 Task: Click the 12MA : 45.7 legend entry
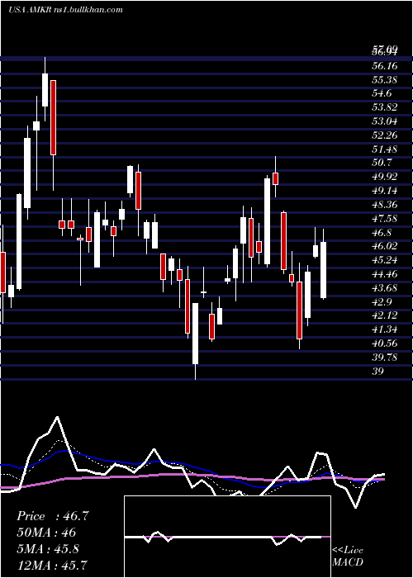pyautogui.click(x=52, y=565)
